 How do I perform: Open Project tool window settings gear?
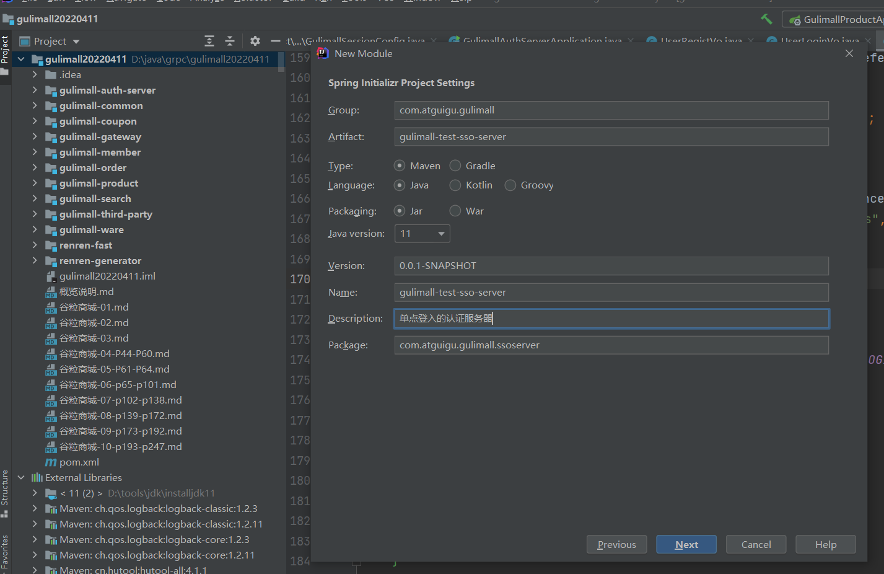(x=255, y=41)
